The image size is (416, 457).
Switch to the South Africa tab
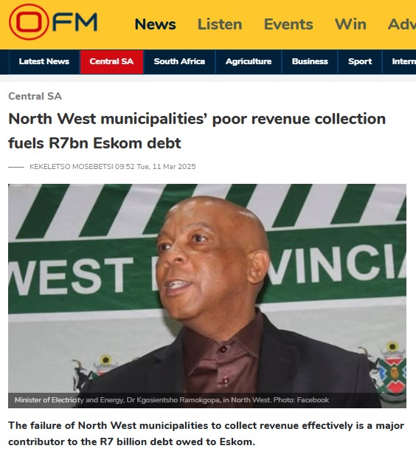tap(179, 61)
